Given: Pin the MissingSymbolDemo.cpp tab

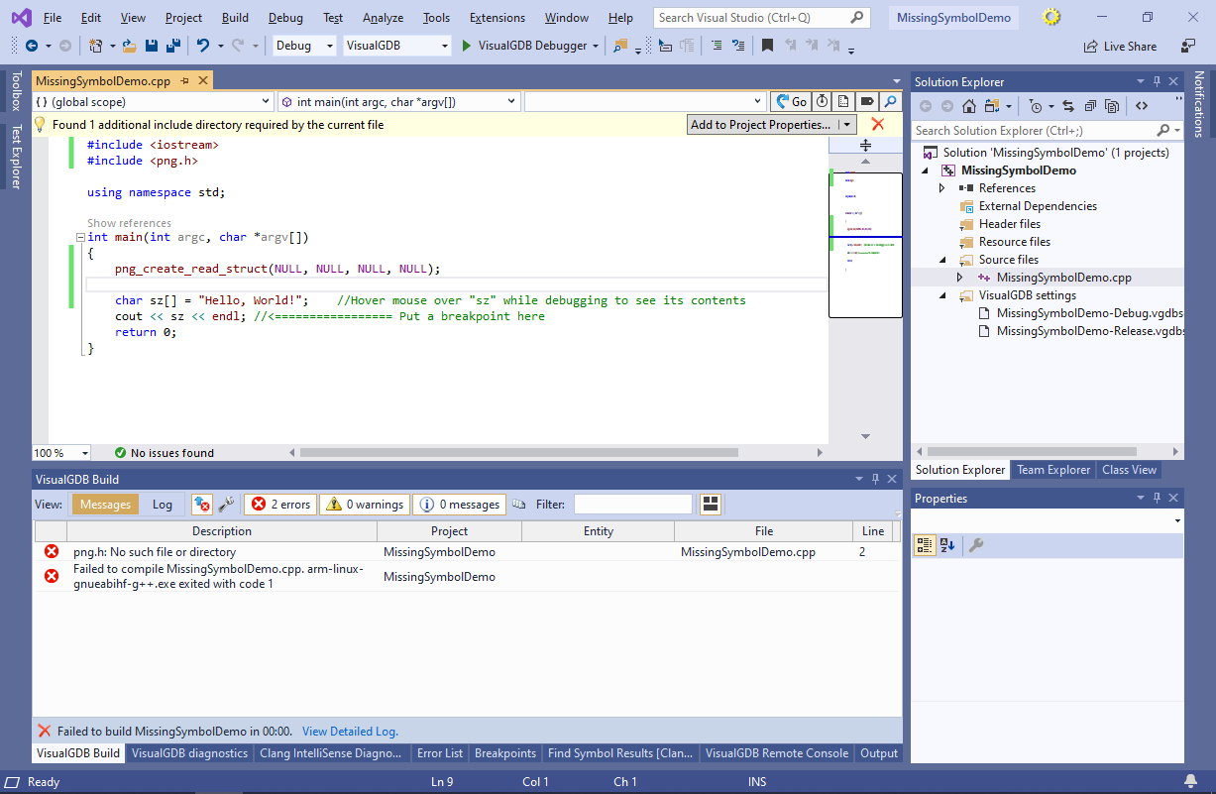Looking at the screenshot, I should pyautogui.click(x=185, y=81).
